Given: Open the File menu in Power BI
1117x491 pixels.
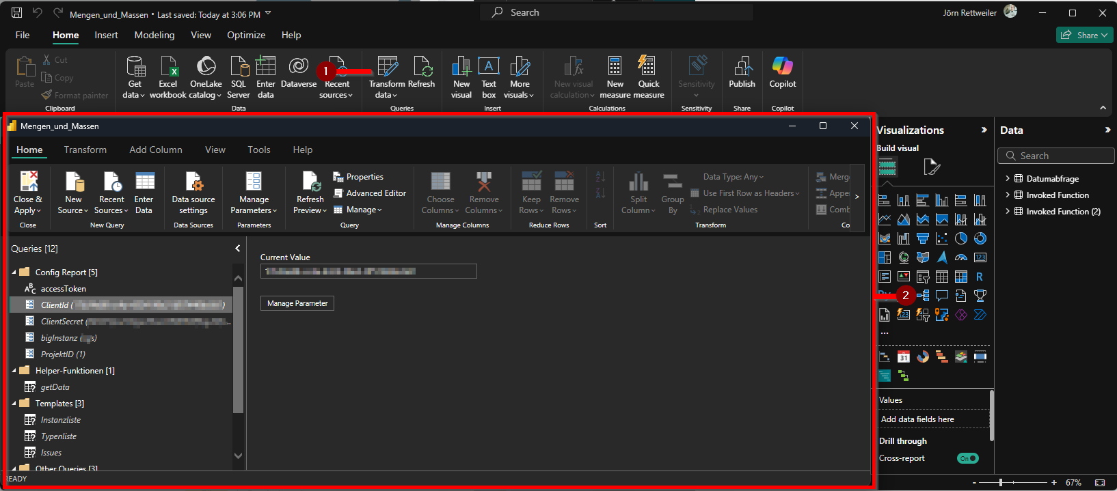Looking at the screenshot, I should (x=23, y=35).
